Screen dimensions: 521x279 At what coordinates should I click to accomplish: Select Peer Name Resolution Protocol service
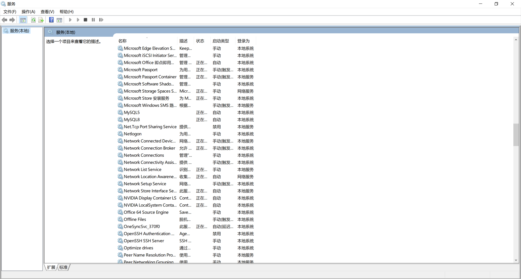(150, 255)
